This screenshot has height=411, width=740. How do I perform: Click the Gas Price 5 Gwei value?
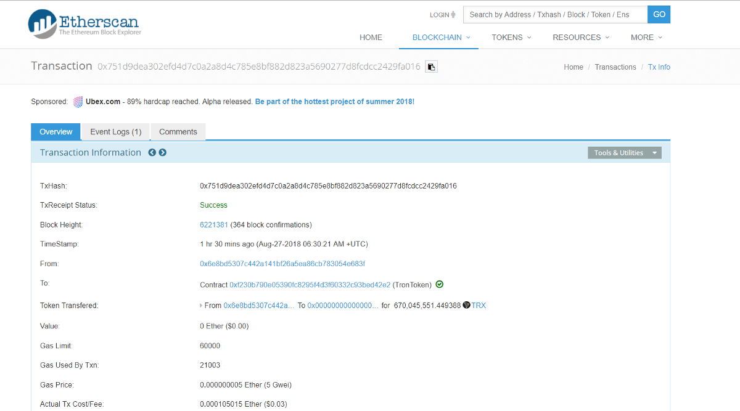245,385
